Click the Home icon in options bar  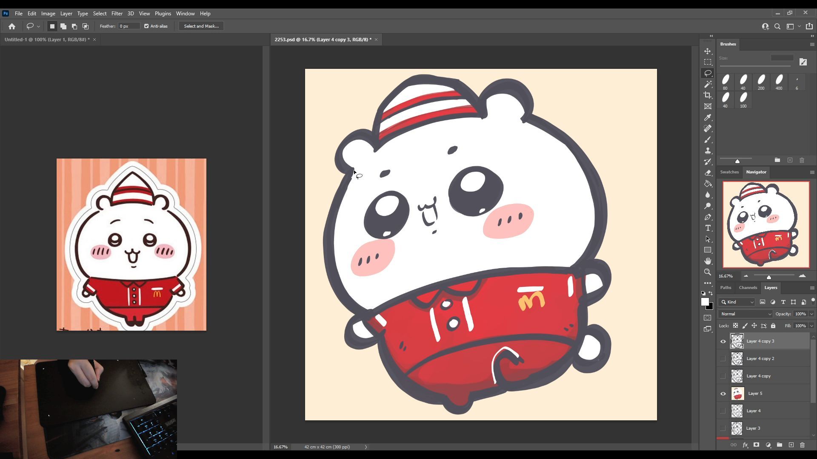[x=12, y=26]
